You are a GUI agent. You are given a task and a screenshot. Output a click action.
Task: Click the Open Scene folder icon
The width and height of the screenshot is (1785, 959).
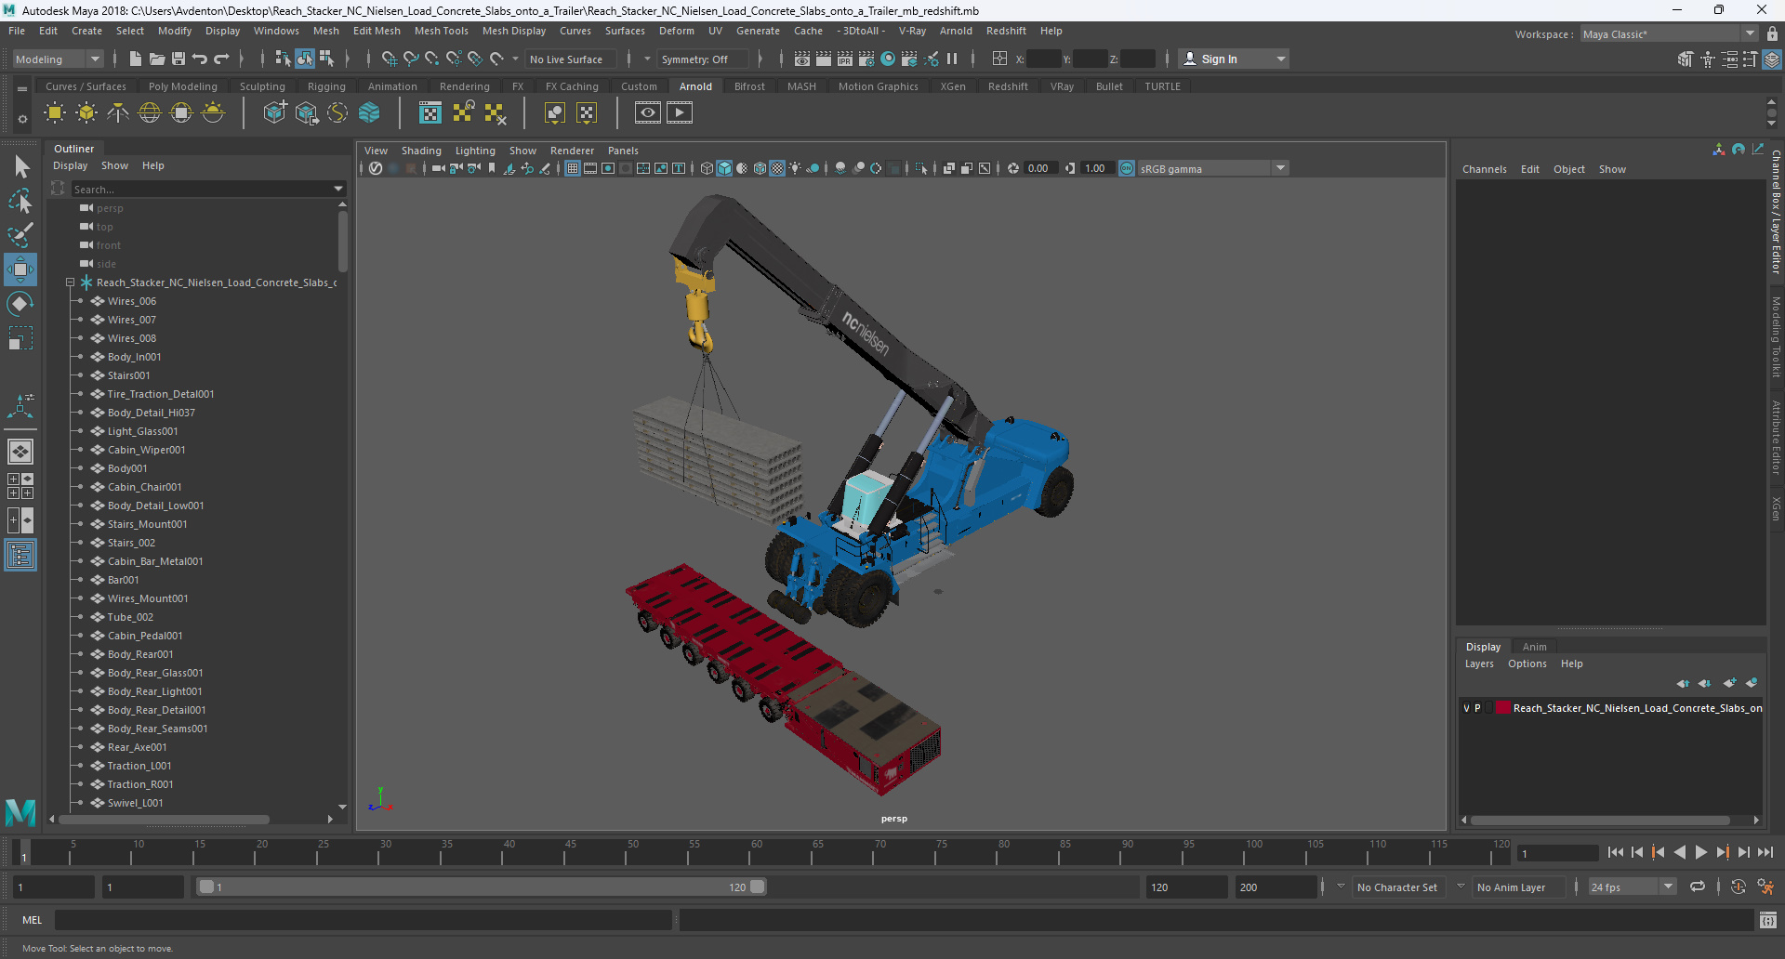(157, 59)
